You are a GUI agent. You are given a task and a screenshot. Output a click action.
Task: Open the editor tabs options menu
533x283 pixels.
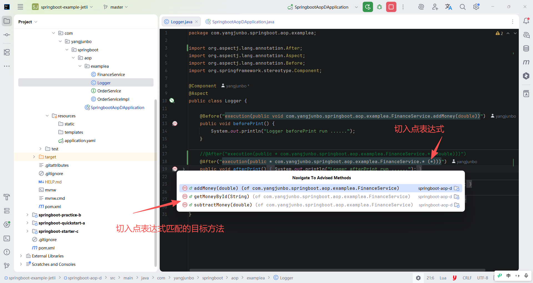pos(512,22)
